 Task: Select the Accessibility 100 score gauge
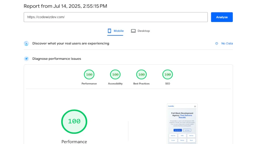(x=115, y=74)
